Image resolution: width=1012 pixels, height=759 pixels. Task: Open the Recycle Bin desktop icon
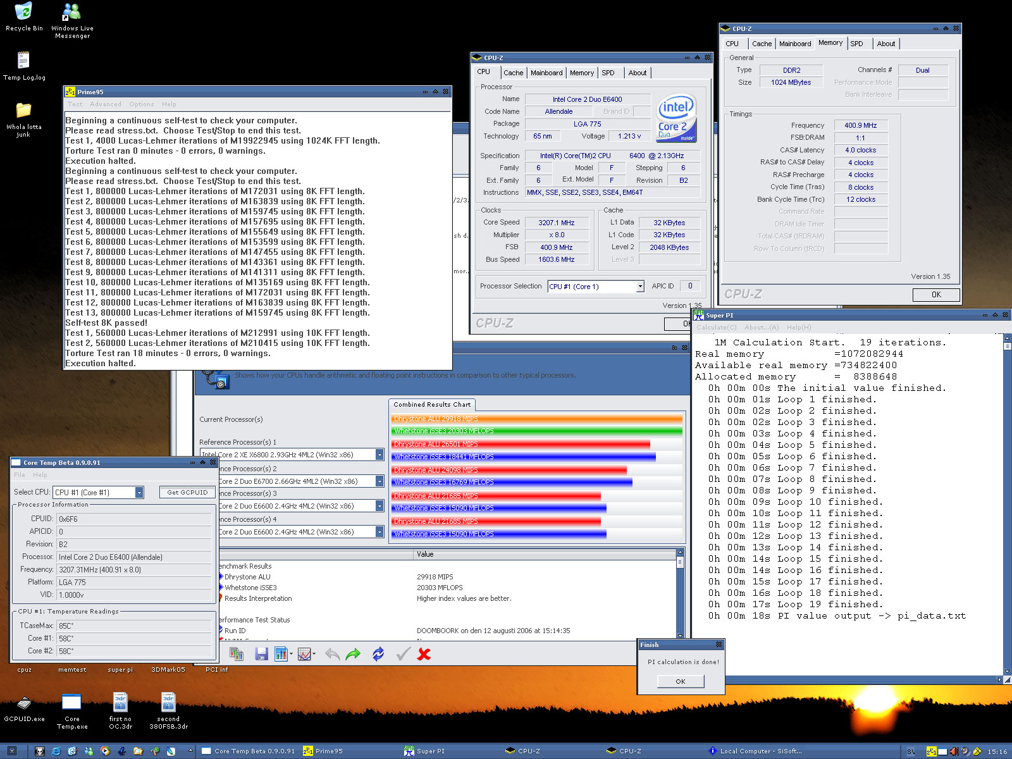(x=23, y=16)
